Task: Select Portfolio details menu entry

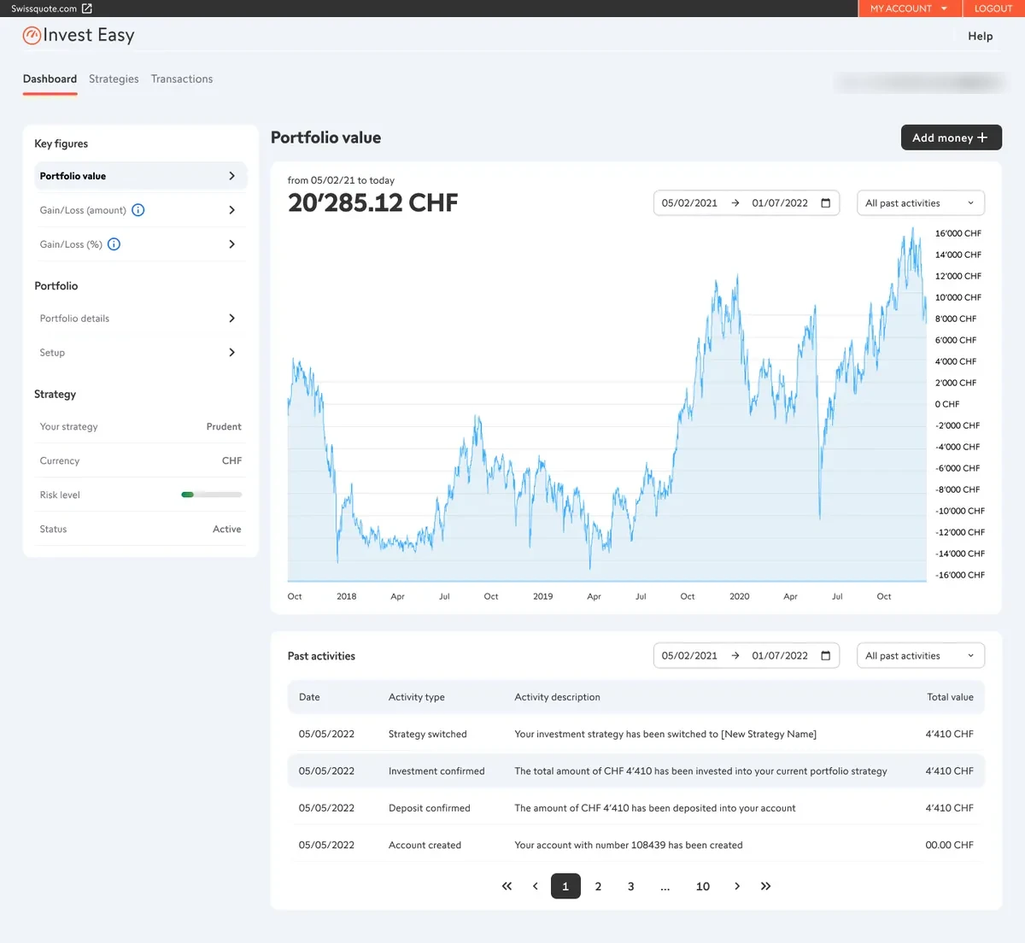Action: pyautogui.click(x=140, y=319)
